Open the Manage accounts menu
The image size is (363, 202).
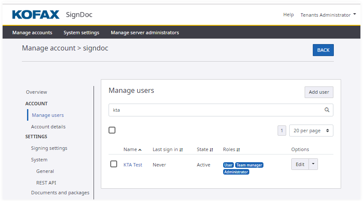click(x=32, y=33)
